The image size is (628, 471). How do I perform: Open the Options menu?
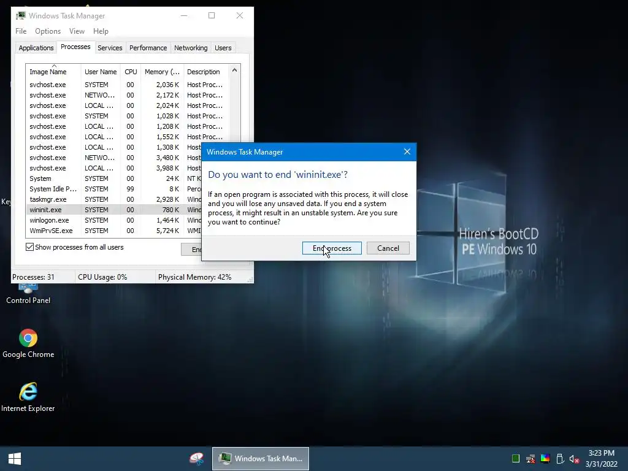[48, 31]
